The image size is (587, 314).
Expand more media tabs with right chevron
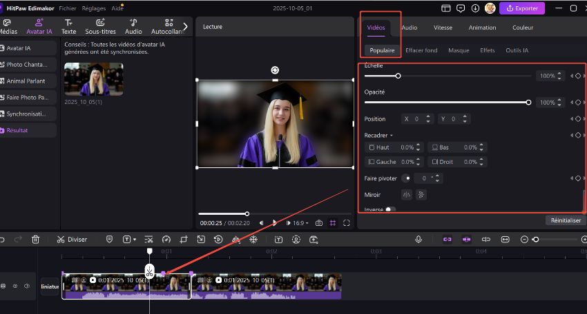[185, 26]
